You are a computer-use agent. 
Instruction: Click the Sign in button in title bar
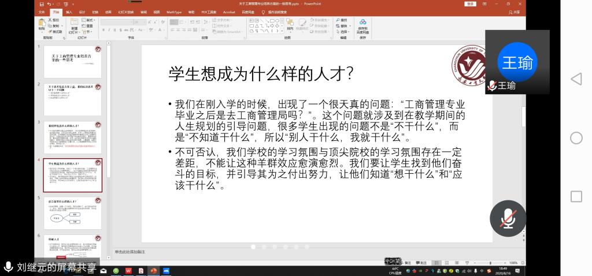470,4
